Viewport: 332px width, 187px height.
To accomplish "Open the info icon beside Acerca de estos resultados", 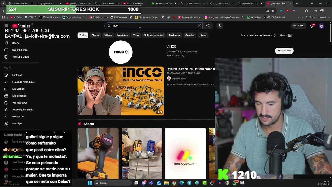I will click(x=273, y=35).
